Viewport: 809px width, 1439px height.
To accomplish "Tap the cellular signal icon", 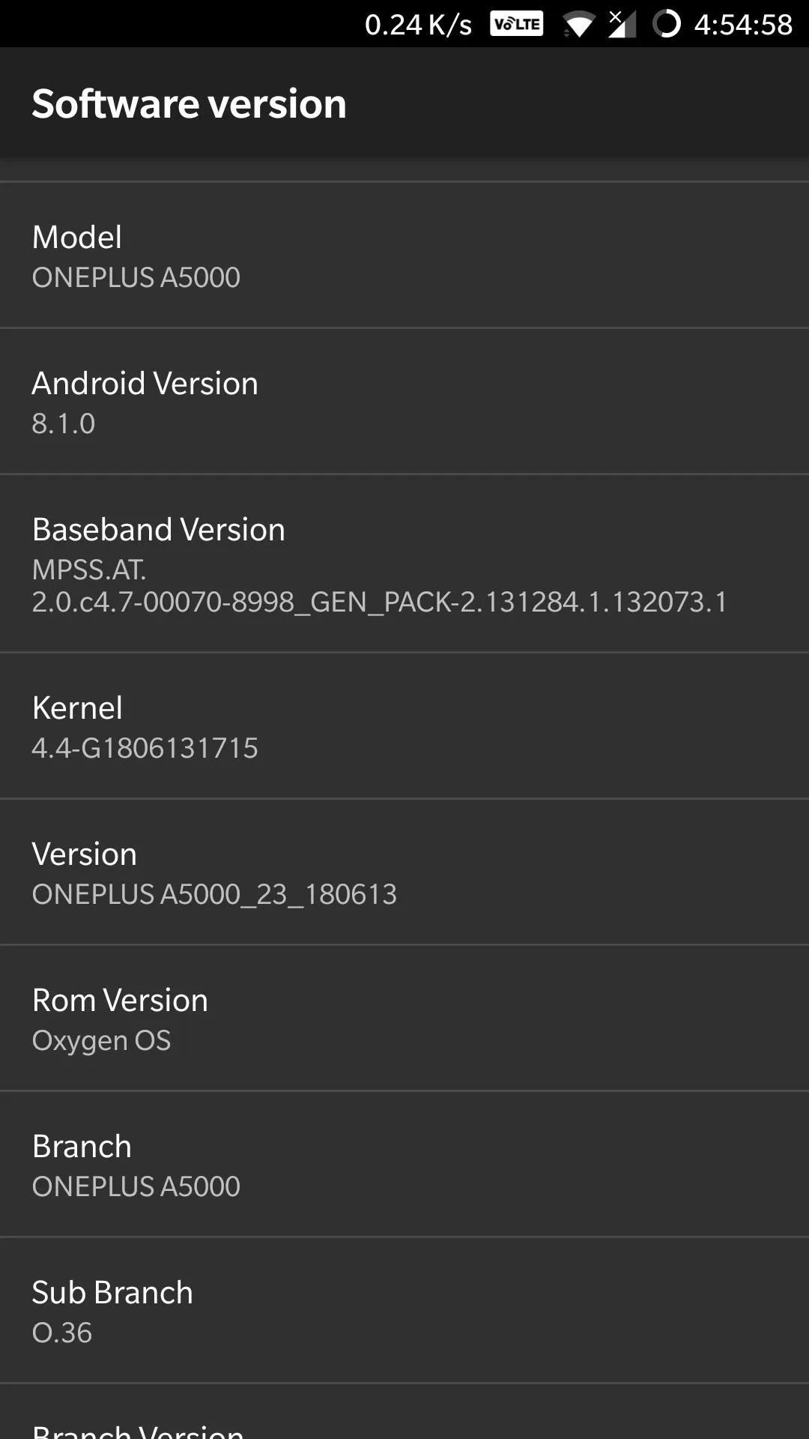I will point(622,24).
